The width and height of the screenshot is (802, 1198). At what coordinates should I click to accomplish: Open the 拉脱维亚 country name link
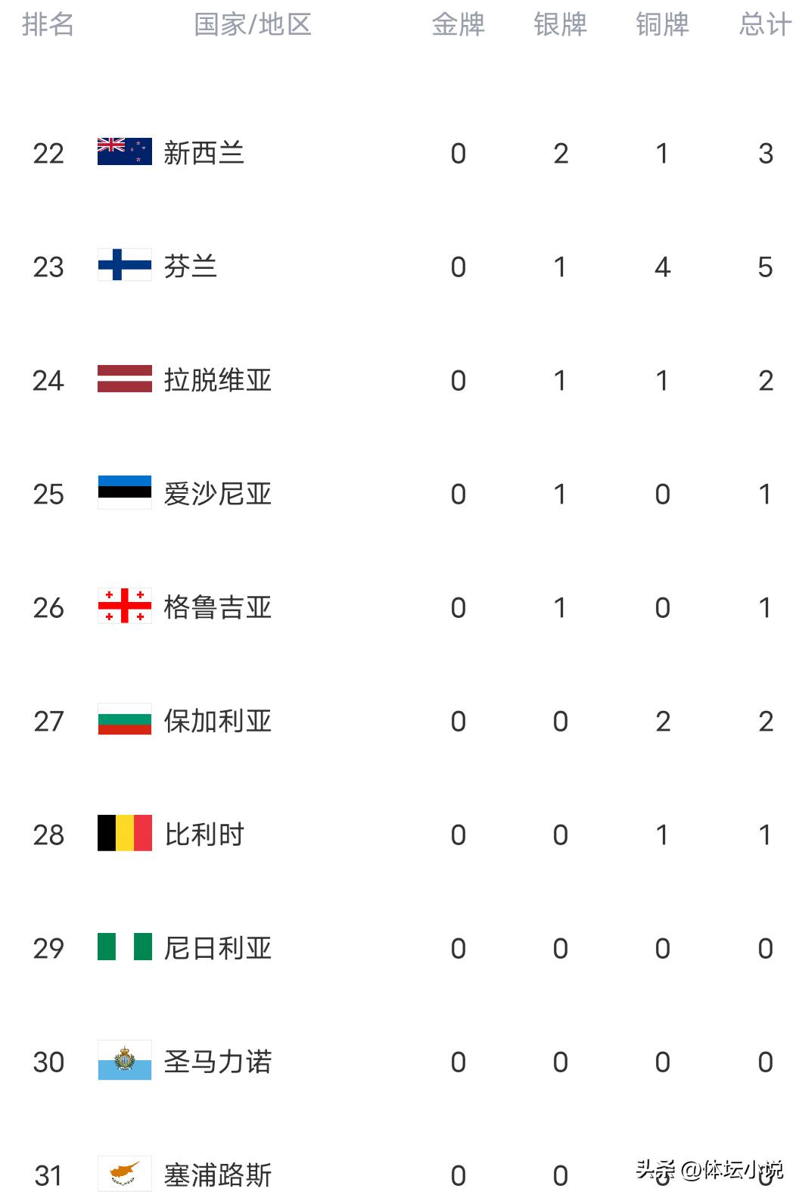tap(217, 380)
